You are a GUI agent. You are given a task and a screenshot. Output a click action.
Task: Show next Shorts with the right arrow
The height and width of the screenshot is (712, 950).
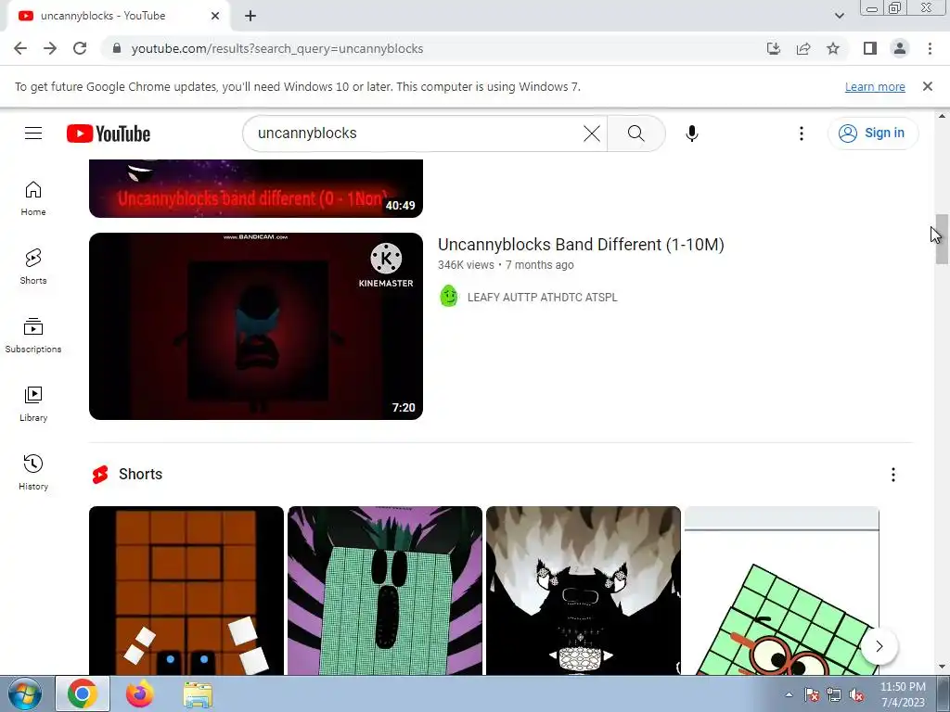pyautogui.click(x=879, y=646)
